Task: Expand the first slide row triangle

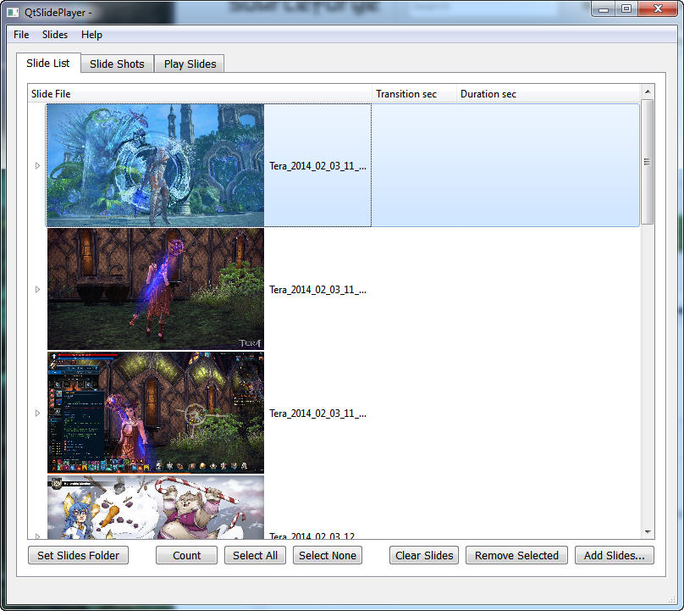Action: pos(37,166)
